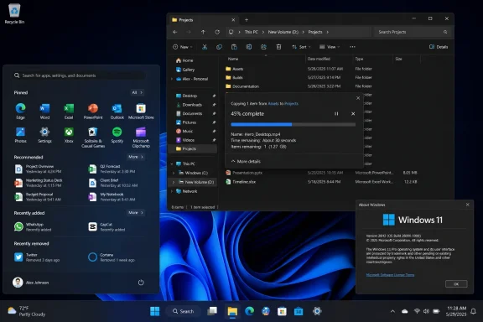Select Downloads in quick access
Viewport: 483px width, 322px height.
(x=193, y=105)
